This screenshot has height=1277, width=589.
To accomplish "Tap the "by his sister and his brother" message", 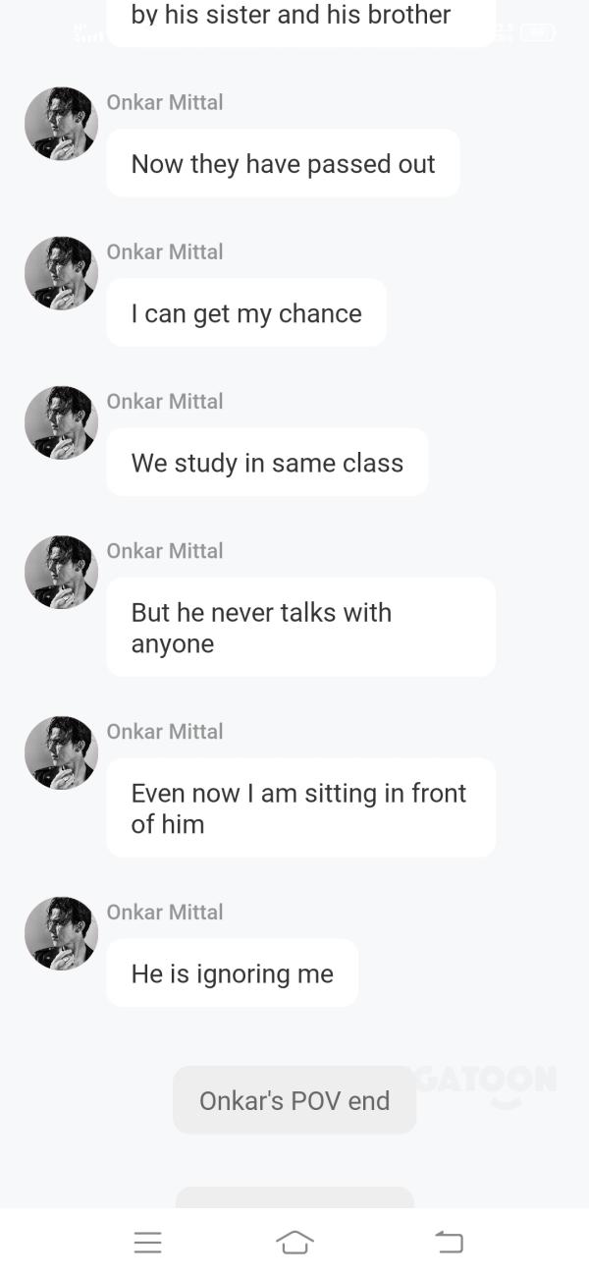I will coord(300,18).
